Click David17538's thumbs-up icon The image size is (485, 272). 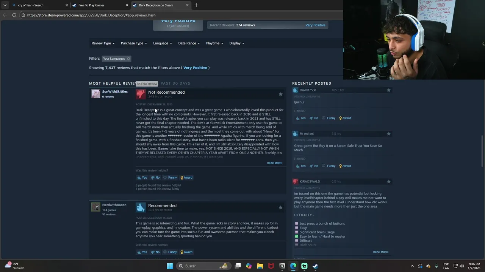coord(296,90)
